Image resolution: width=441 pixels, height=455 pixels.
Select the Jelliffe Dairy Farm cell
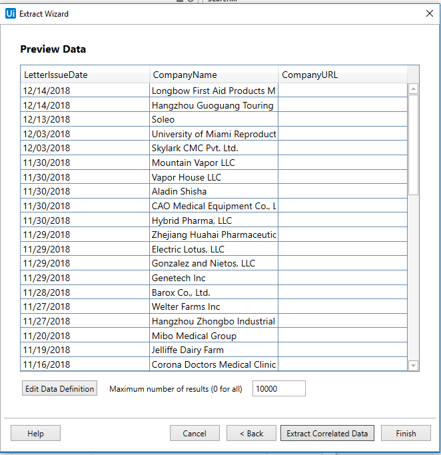pos(214,350)
